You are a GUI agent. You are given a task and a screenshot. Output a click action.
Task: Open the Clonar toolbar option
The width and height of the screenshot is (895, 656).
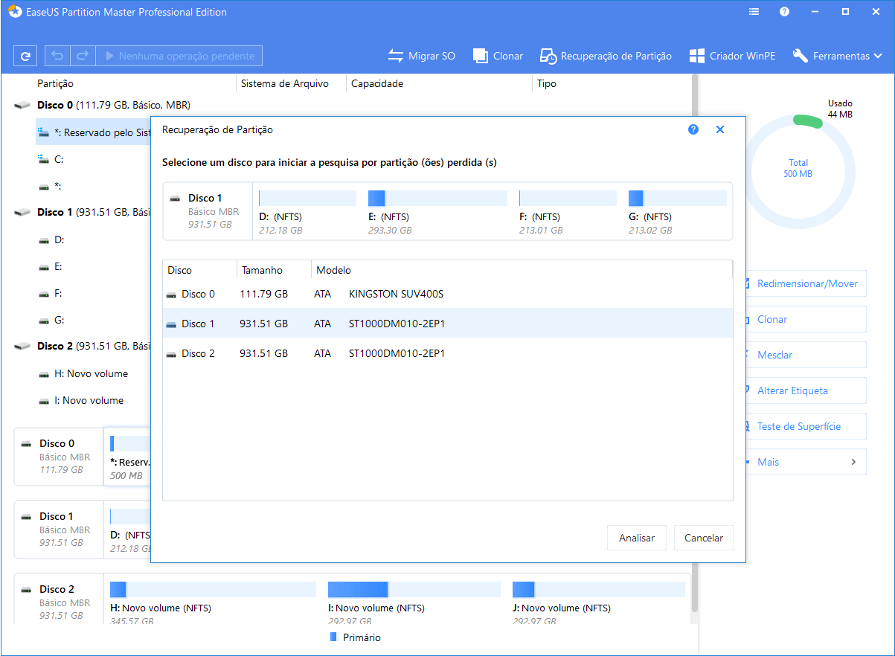pos(498,56)
